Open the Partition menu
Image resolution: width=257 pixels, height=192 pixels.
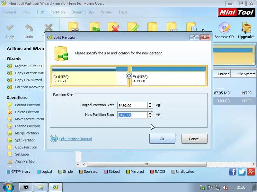pos(58,12)
